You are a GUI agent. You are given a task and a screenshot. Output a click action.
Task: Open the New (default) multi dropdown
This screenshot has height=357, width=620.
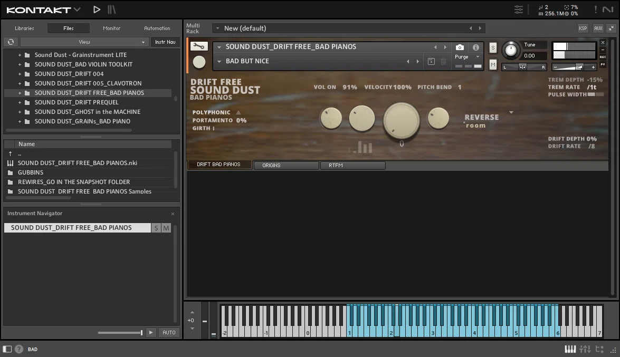click(217, 28)
